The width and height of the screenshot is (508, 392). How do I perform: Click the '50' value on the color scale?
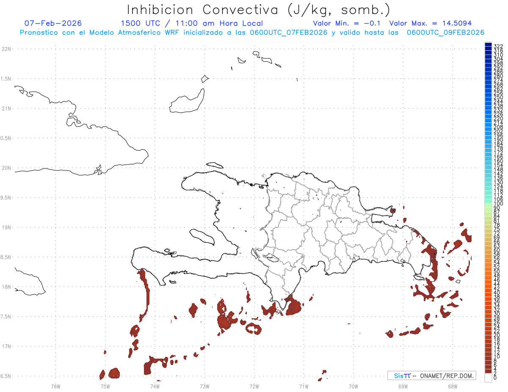(x=497, y=271)
